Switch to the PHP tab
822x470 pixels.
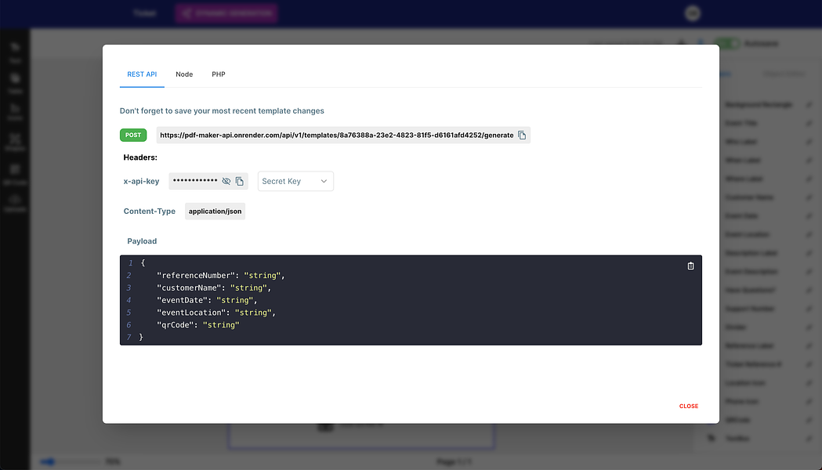click(x=219, y=74)
